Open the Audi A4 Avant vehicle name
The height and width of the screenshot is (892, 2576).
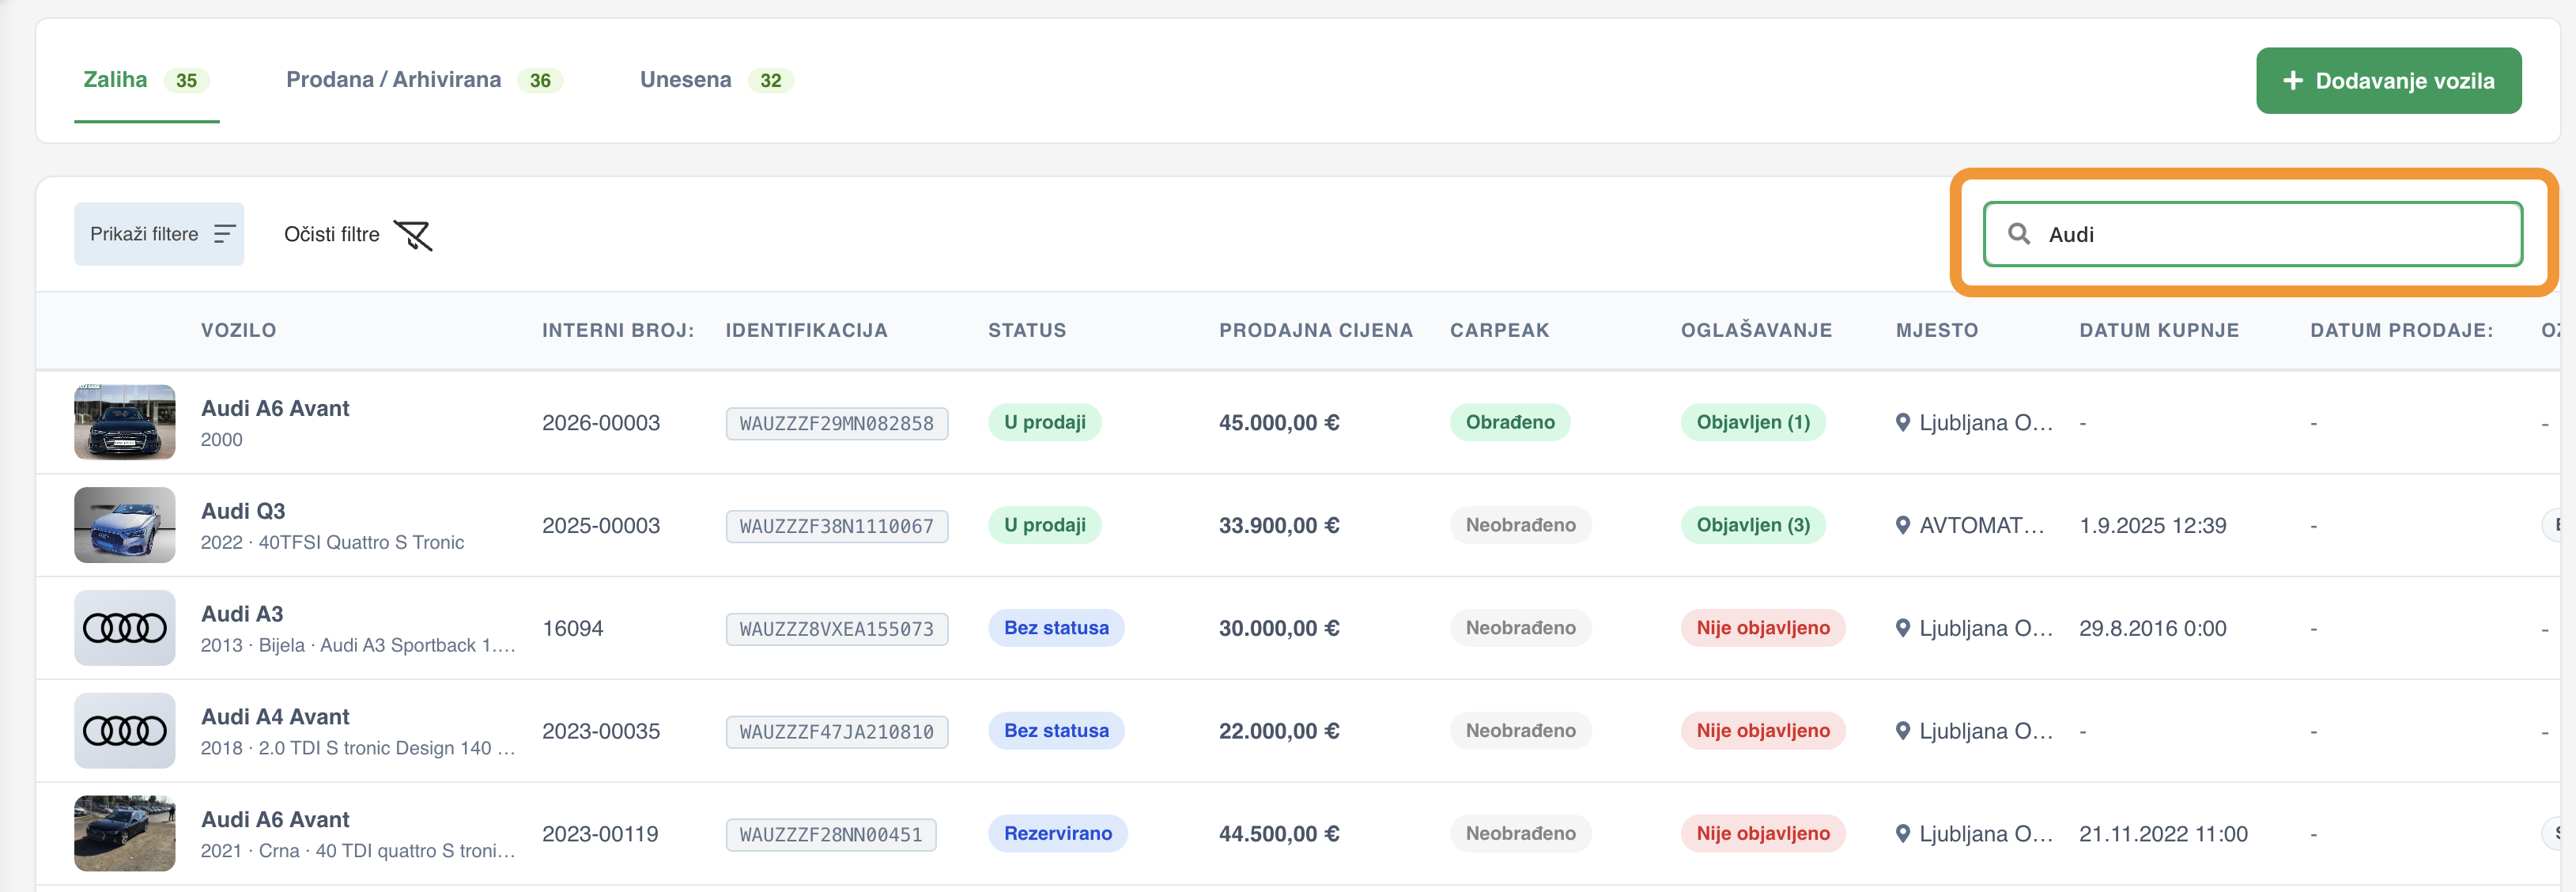[x=275, y=717]
